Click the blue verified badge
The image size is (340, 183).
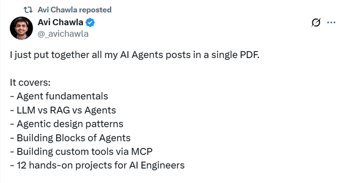[x=90, y=24]
